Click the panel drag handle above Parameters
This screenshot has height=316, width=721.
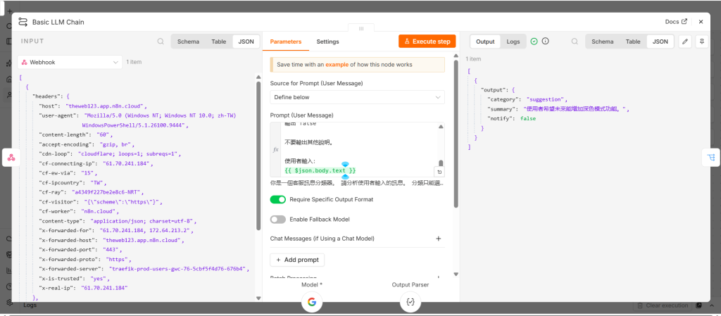(x=361, y=28)
